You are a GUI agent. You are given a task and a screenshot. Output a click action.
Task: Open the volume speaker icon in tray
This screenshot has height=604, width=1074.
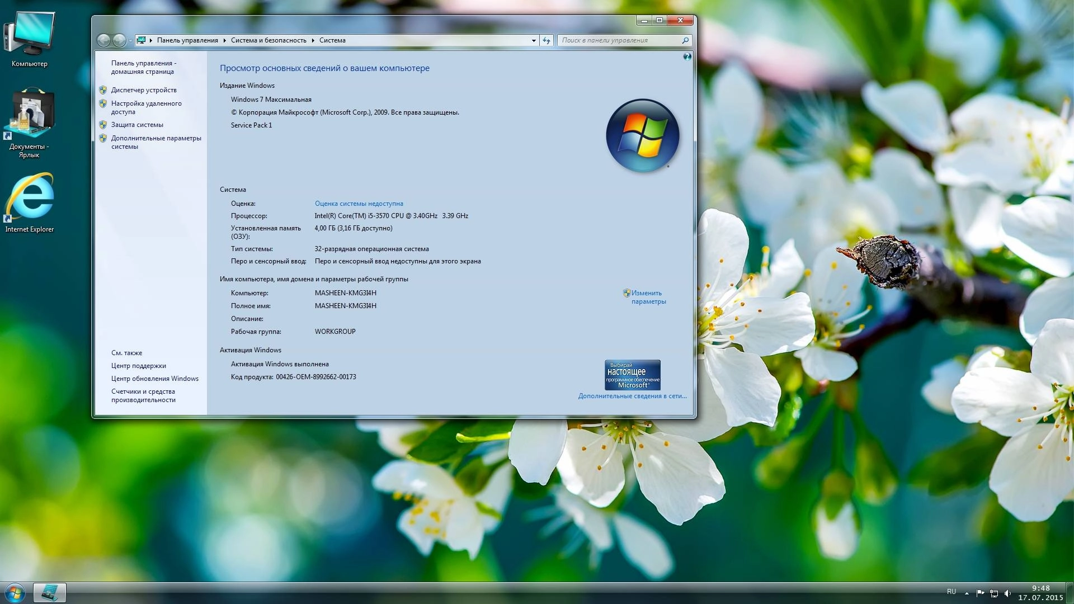pos(1007,593)
